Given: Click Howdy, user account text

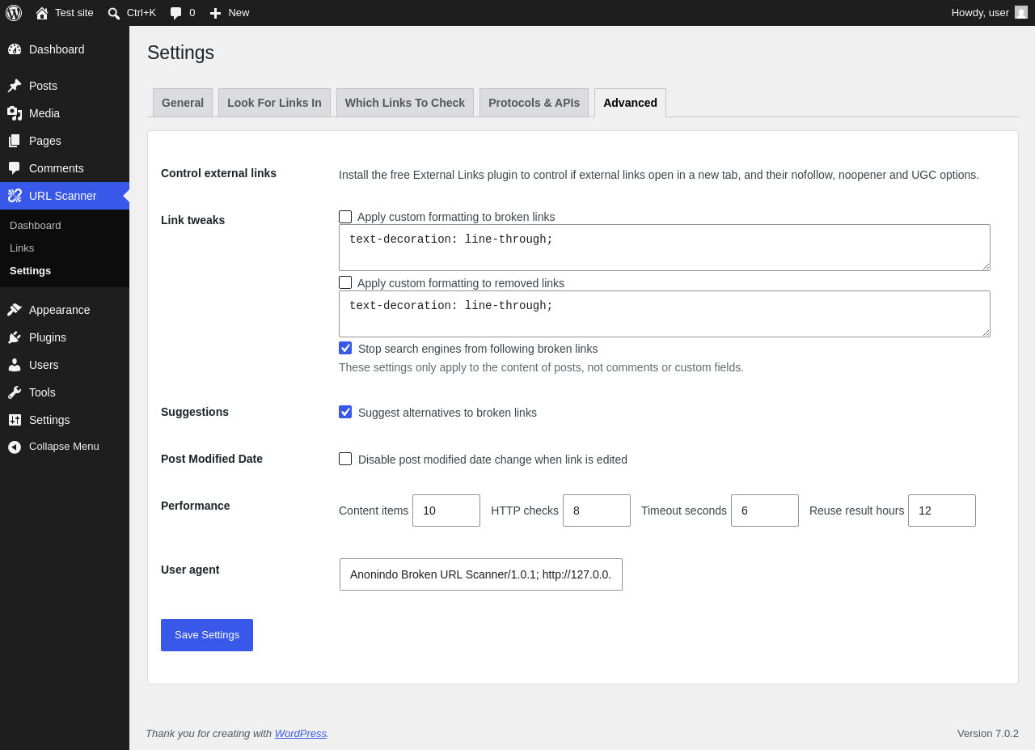Looking at the screenshot, I should tap(980, 12).
